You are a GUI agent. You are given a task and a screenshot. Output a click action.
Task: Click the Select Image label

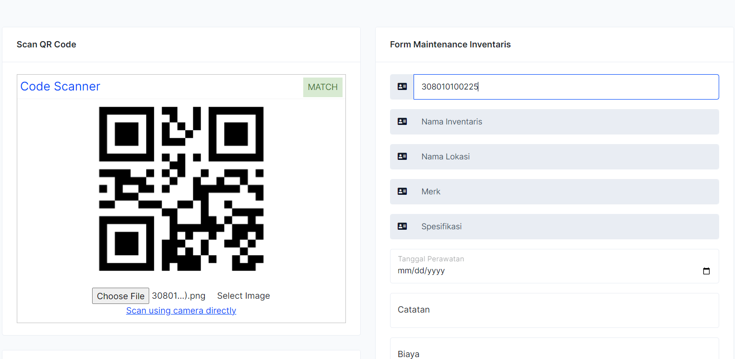point(244,296)
